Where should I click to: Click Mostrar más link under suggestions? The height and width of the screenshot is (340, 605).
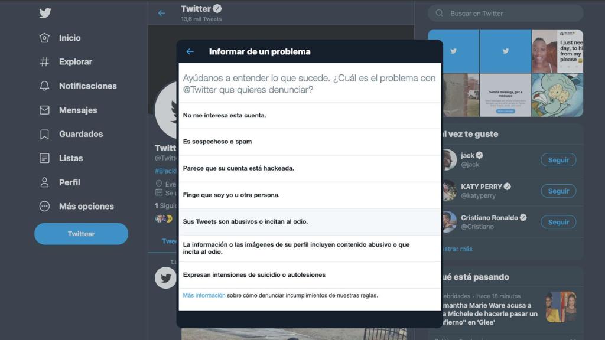[x=457, y=249]
